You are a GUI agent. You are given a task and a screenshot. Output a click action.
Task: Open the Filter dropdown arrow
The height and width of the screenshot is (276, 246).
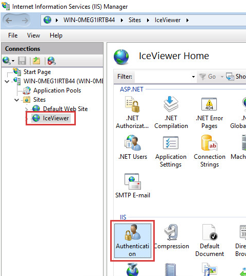coord(193,77)
